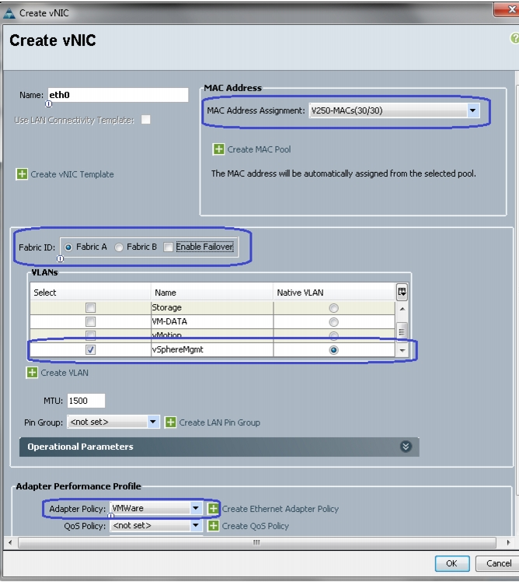This screenshot has width=519, height=582.
Task: Click the MTU field showing 1500
Action: tap(86, 401)
